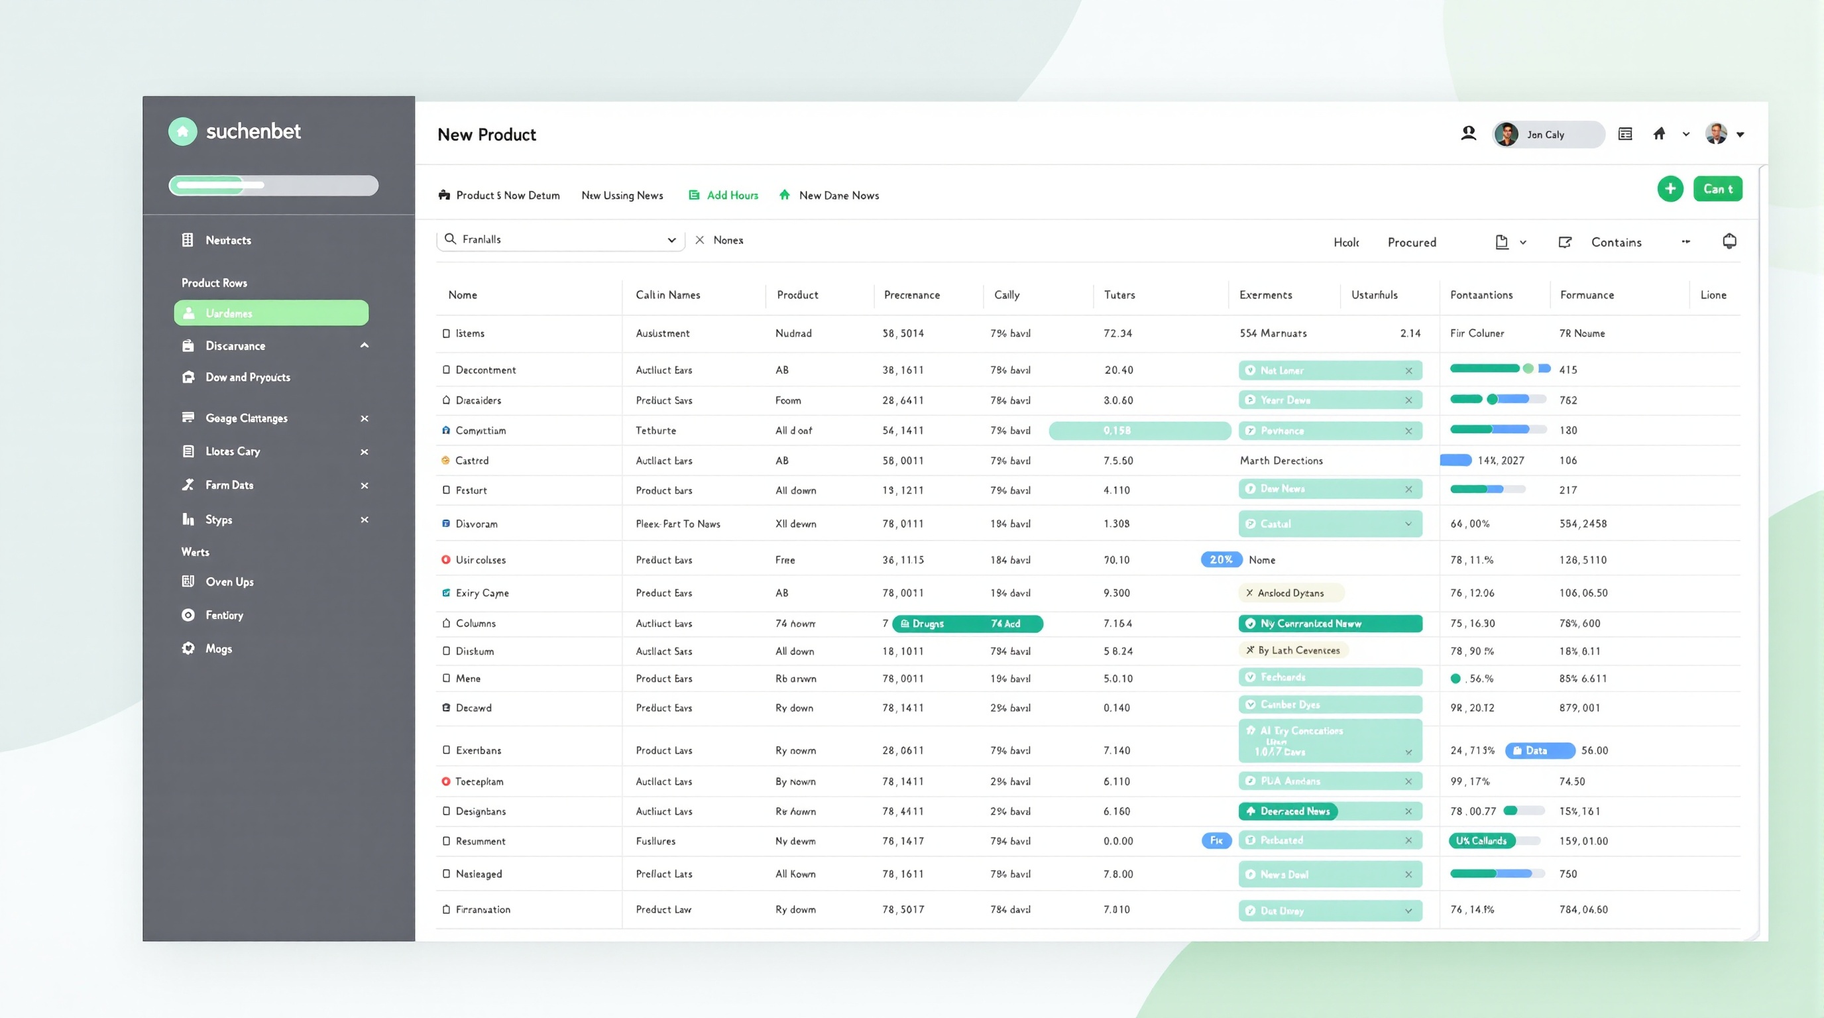Image resolution: width=1824 pixels, height=1018 pixels.
Task: Toggle checkbox for Exertbans row
Action: pos(446,750)
